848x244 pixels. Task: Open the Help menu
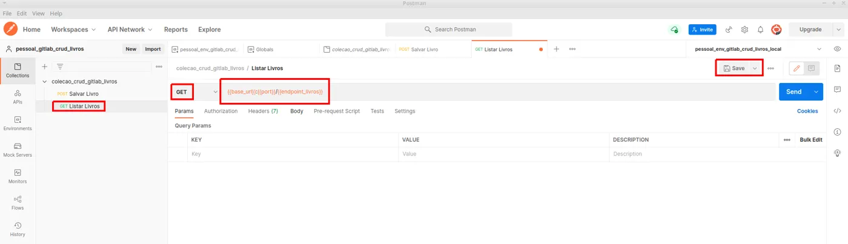click(x=56, y=13)
